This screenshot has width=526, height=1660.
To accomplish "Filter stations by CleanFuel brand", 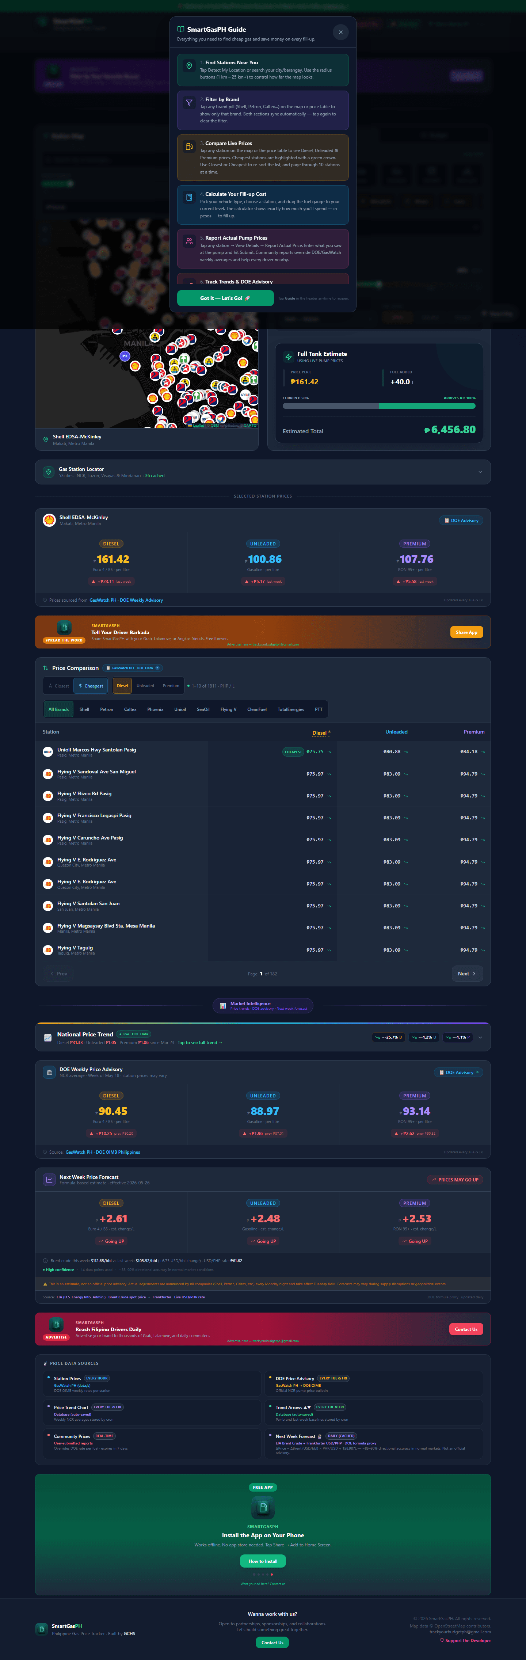I will pos(257,709).
